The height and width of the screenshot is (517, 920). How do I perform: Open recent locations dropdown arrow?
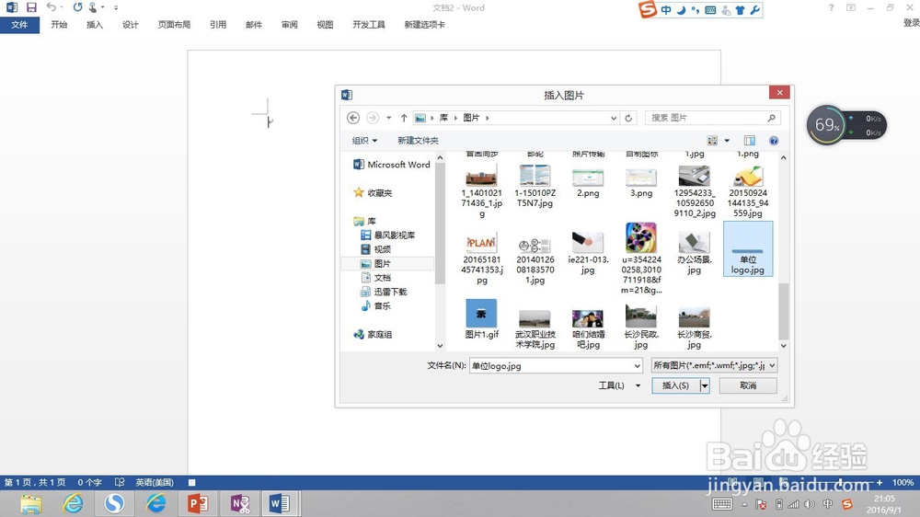coord(388,118)
